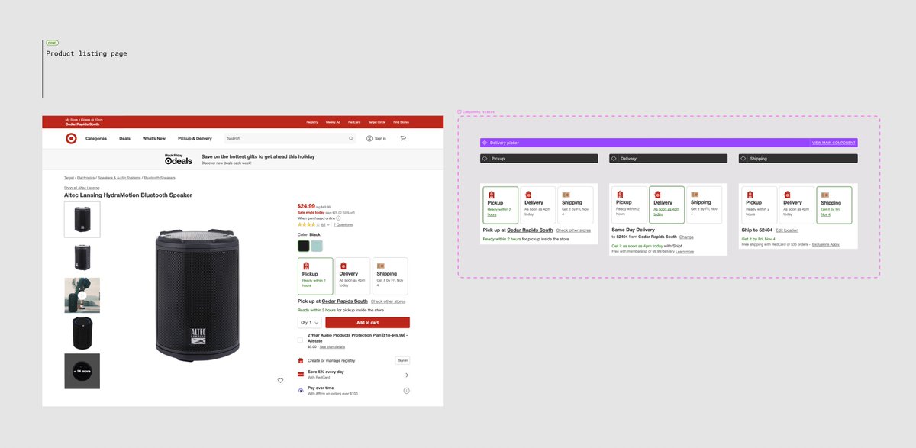Click the Black Friday deals logo
The image size is (916, 448).
pos(179,159)
